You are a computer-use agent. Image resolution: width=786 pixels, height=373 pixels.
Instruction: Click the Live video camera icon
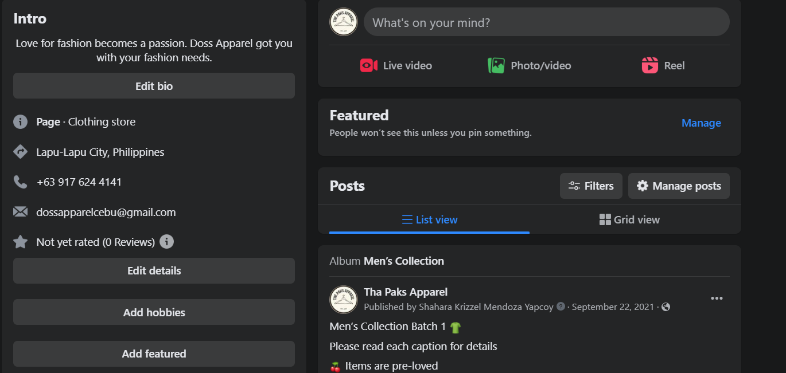(368, 65)
